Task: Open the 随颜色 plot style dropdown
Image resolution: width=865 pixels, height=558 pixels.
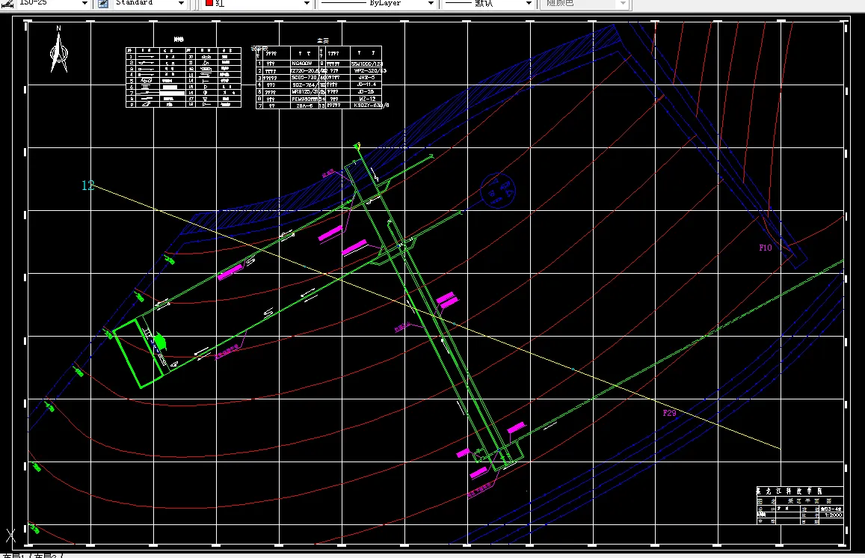Action: click(623, 3)
